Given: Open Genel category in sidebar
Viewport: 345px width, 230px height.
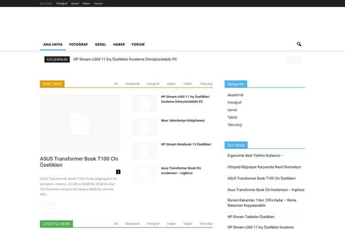Looking at the screenshot, I should [232, 110].
